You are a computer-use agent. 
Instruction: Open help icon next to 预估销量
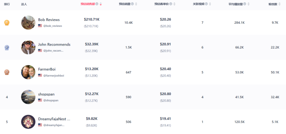[132, 4]
